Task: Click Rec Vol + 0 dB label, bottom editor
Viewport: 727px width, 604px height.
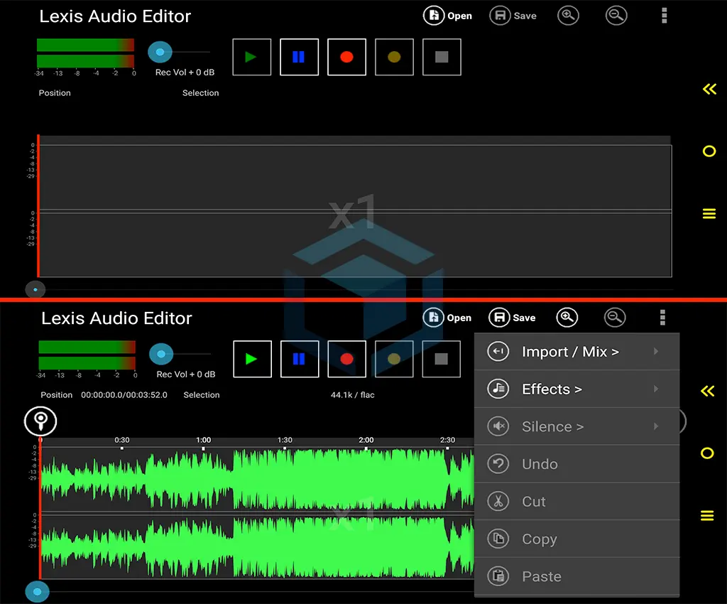Action: pyautogui.click(x=186, y=374)
